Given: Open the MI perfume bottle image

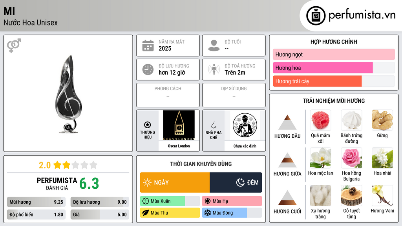Looking at the screenshot, I should tap(68, 94).
